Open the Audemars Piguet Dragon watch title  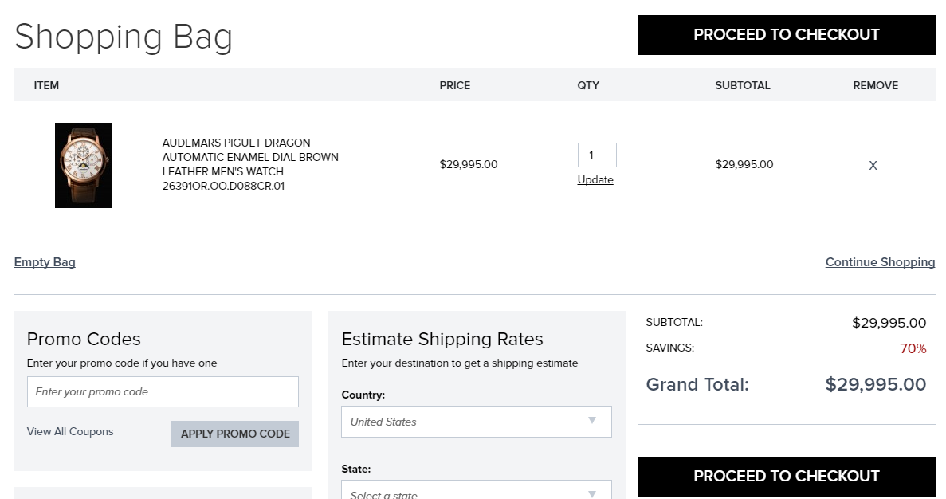click(x=250, y=164)
